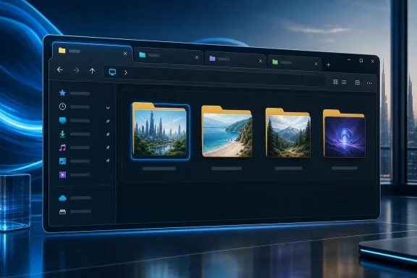Viewport: 417px width, 278px height.
Task: Click the back arrow navigation button
Action: point(60,69)
